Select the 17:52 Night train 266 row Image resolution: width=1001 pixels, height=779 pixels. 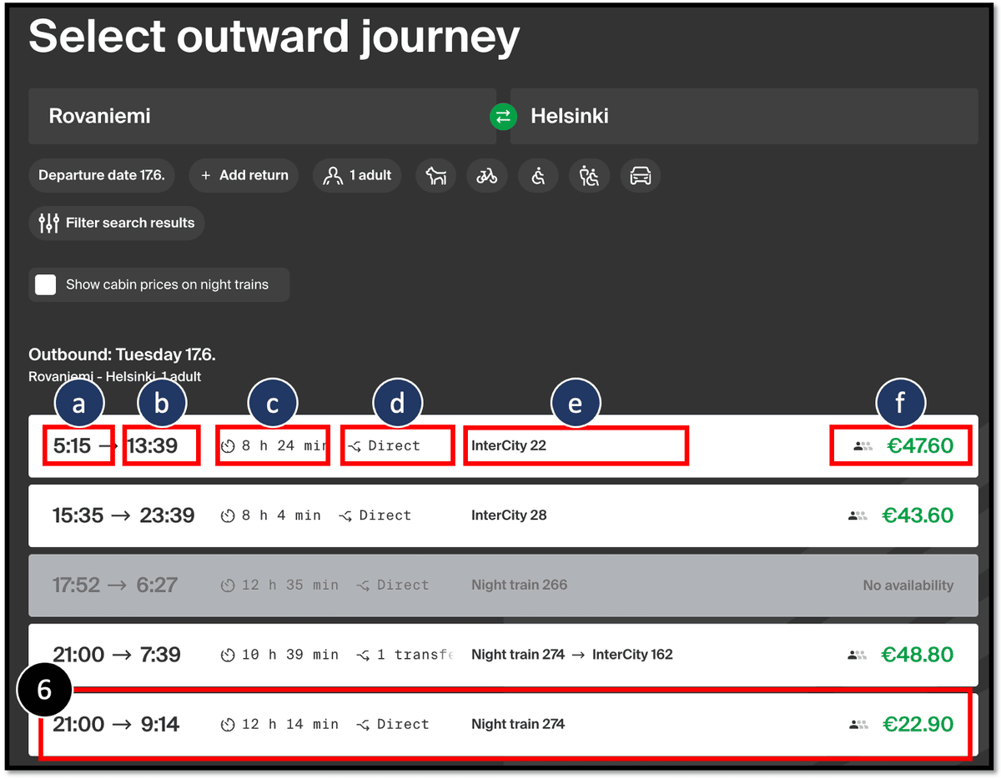coord(503,586)
